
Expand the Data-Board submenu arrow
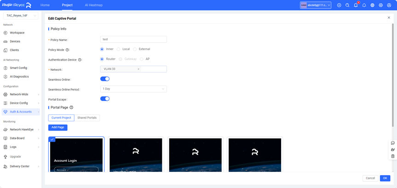[x=39, y=138]
